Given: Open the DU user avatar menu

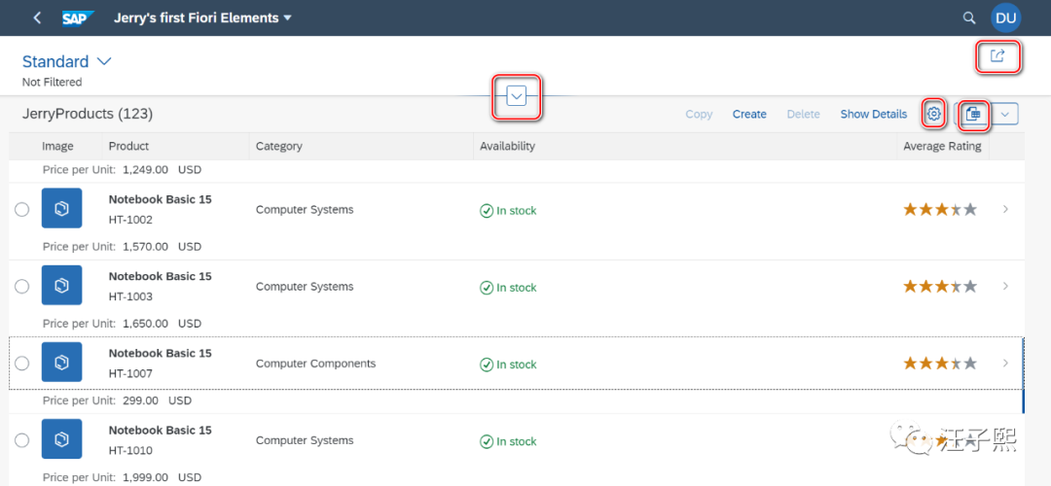Looking at the screenshot, I should point(1005,17).
